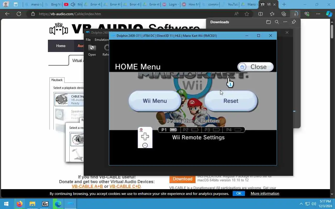Viewport: 335px width, 209px height.
Task: Select CABLE Input playback device
Action: (69, 100)
